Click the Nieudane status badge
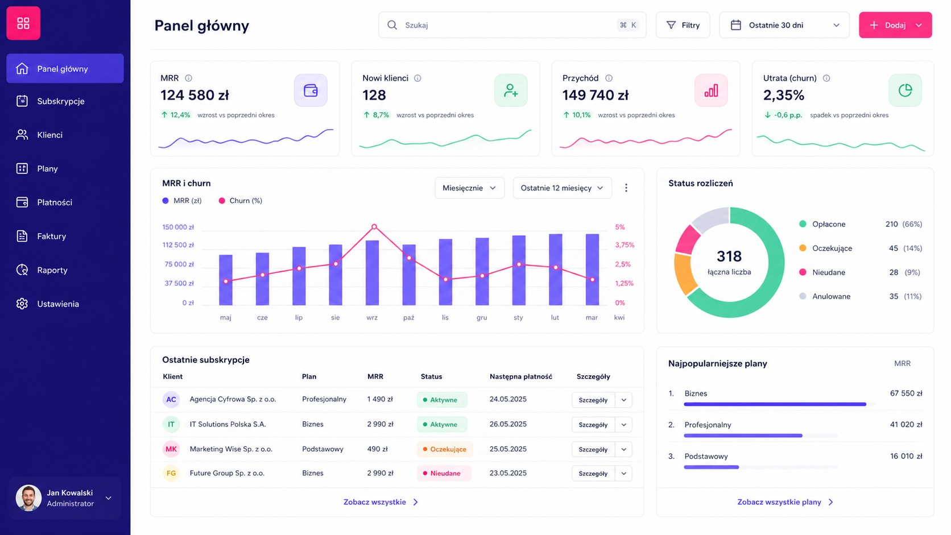951x535 pixels. point(444,473)
